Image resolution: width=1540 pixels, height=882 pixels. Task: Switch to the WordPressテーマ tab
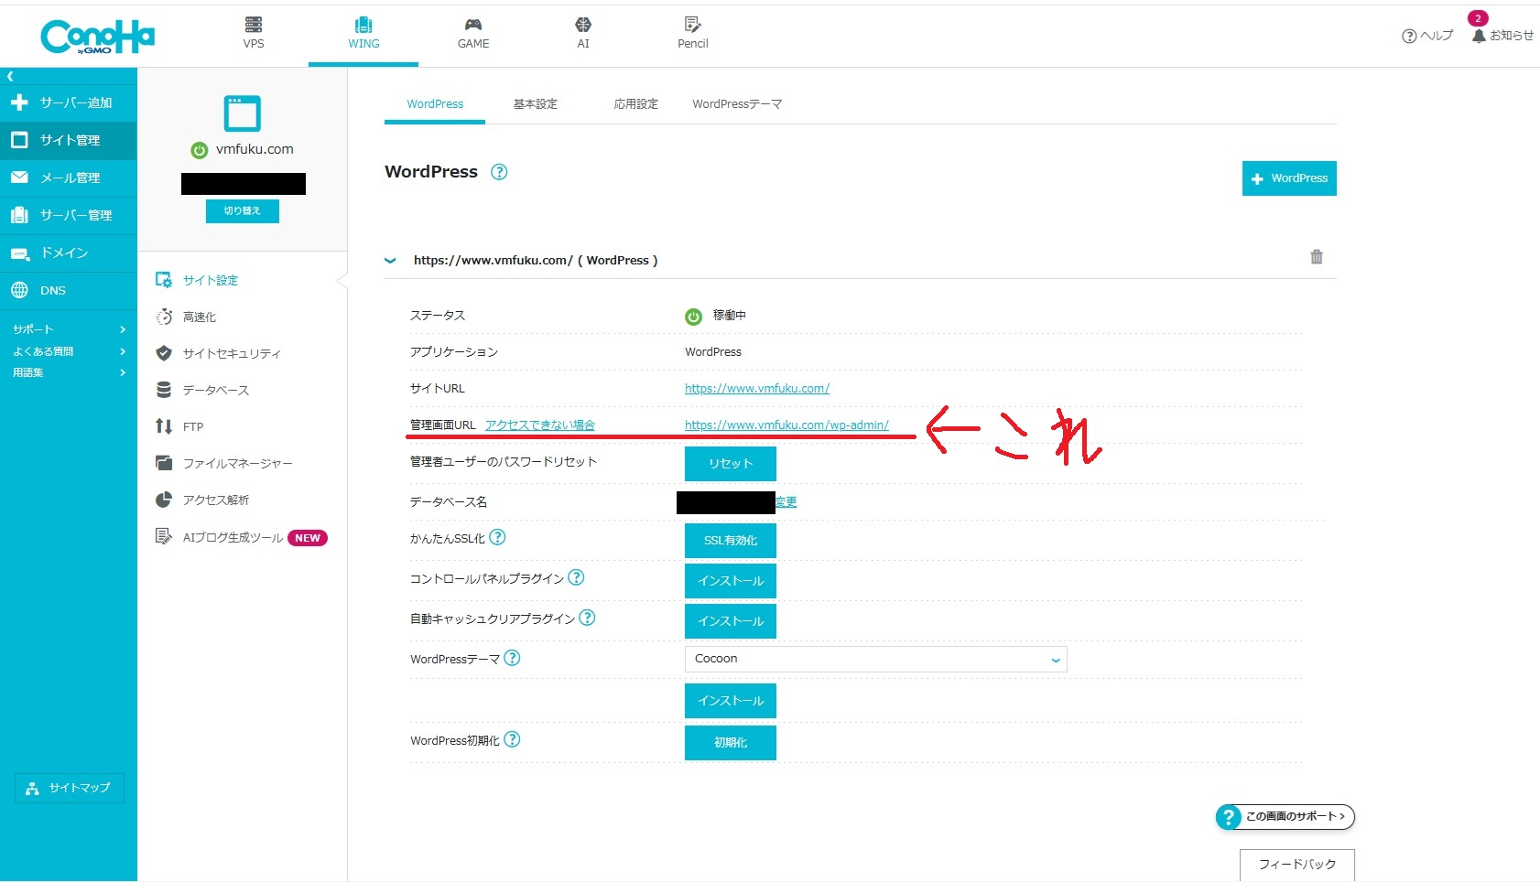coord(737,104)
